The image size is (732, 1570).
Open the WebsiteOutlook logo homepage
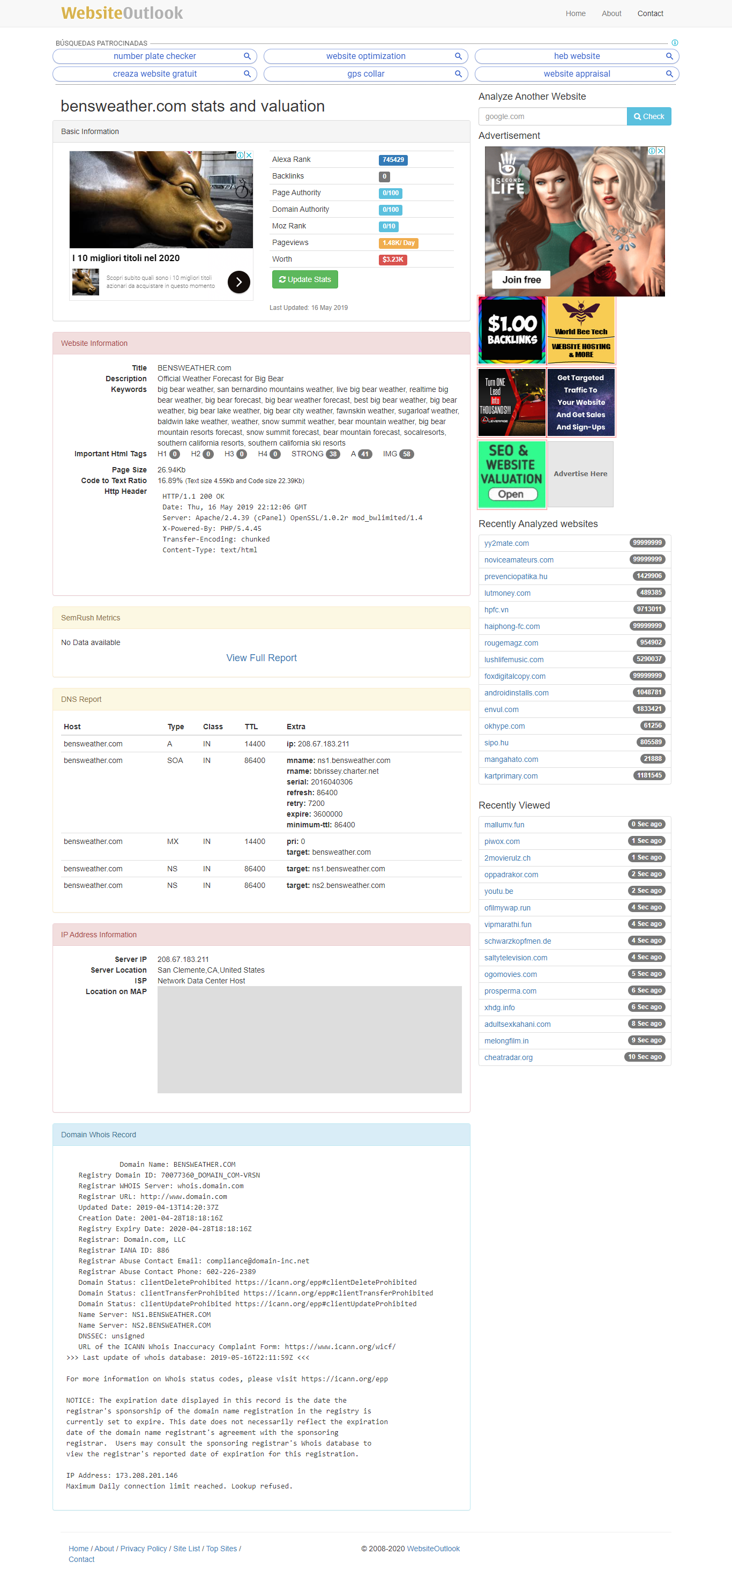tap(122, 13)
